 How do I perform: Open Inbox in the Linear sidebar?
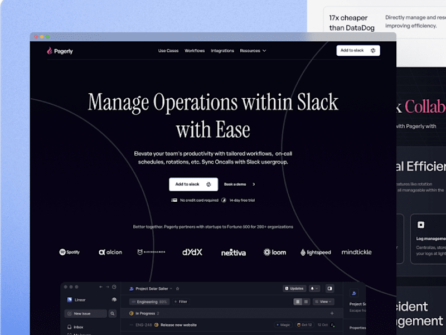click(x=75, y=327)
